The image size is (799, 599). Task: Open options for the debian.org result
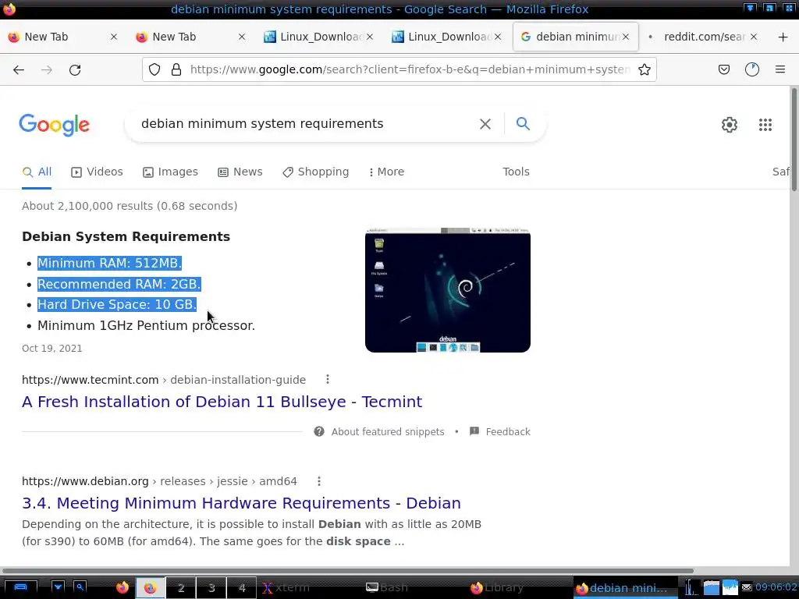(319, 480)
